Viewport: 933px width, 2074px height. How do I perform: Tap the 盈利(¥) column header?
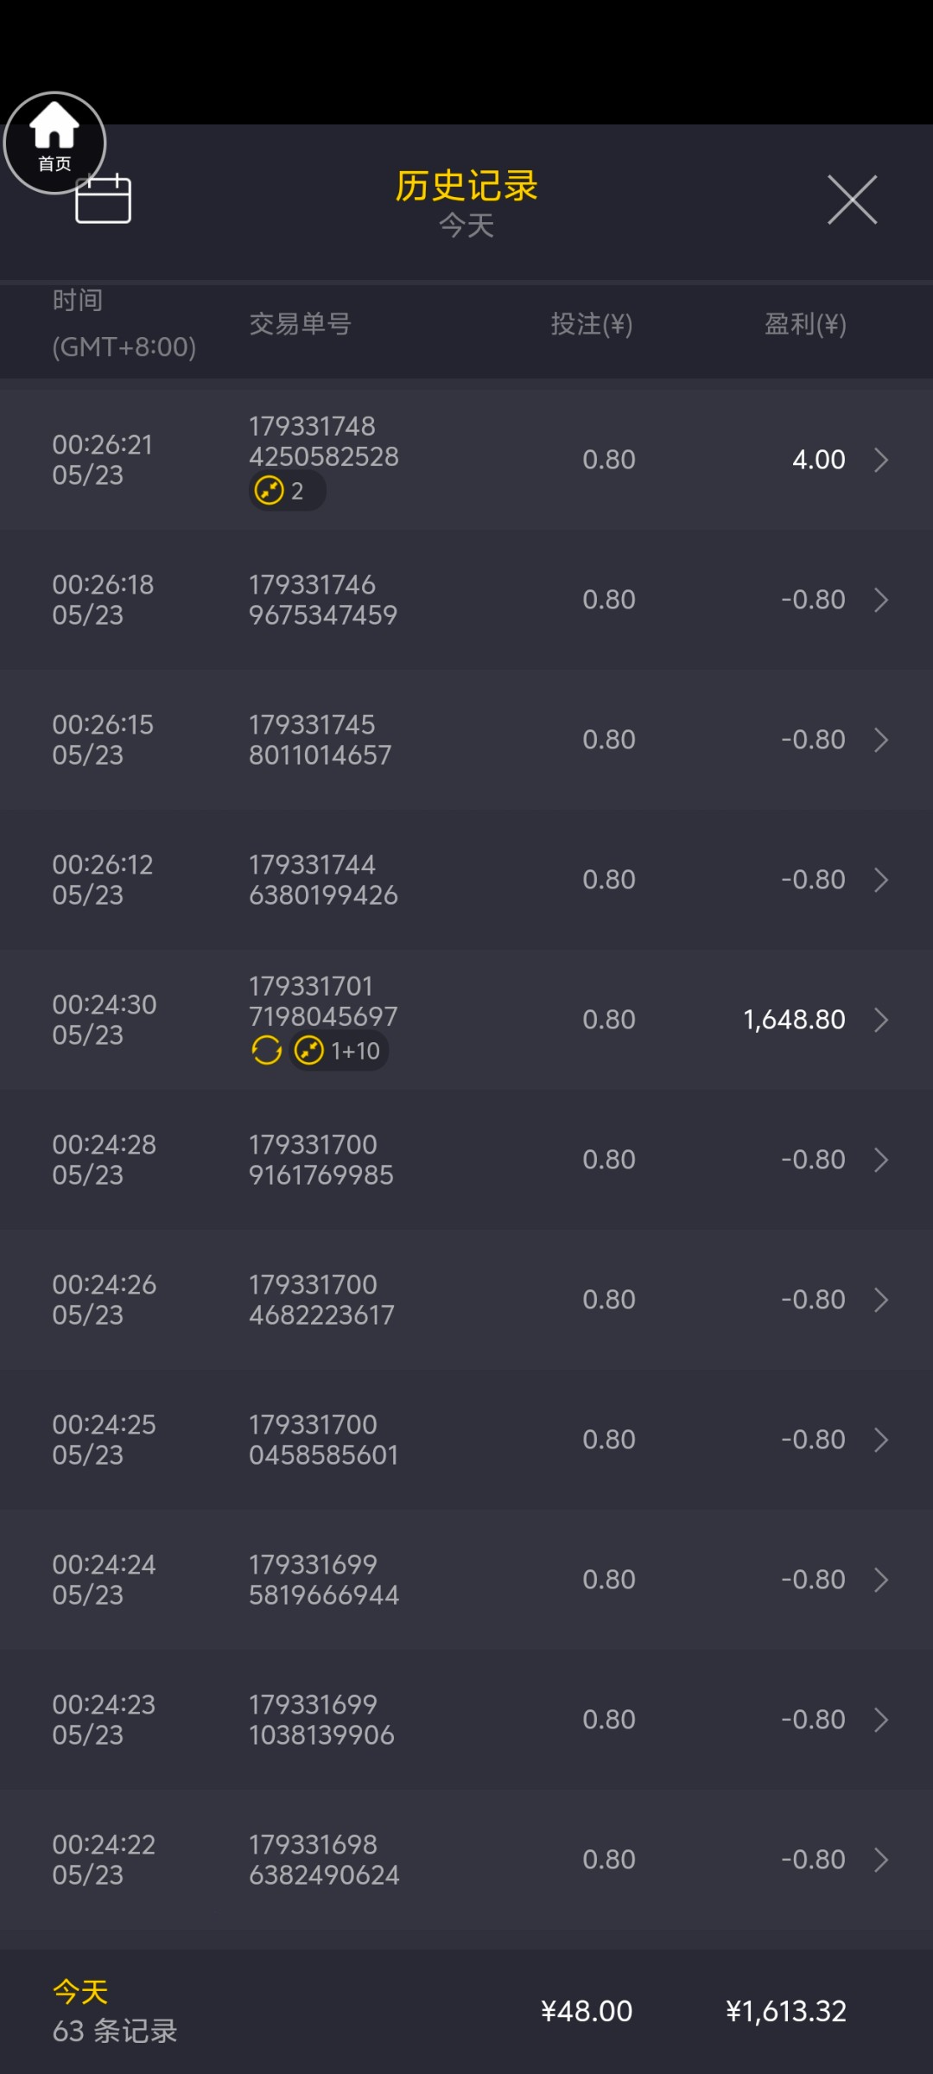point(805,324)
